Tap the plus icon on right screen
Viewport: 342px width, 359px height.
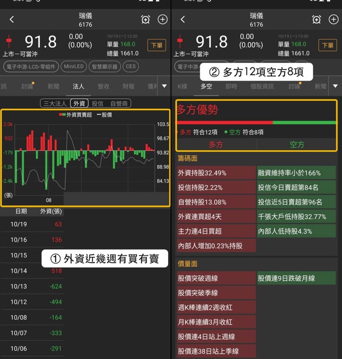334,19
